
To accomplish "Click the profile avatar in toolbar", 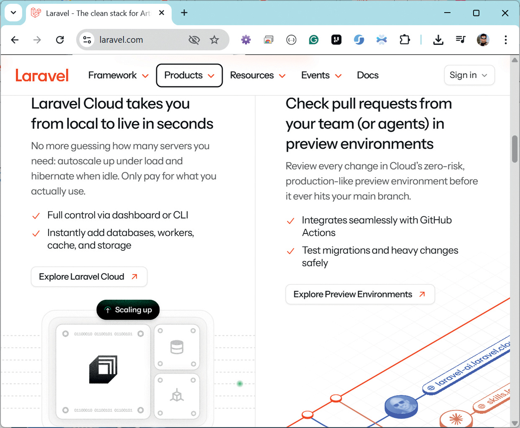I will pos(483,40).
